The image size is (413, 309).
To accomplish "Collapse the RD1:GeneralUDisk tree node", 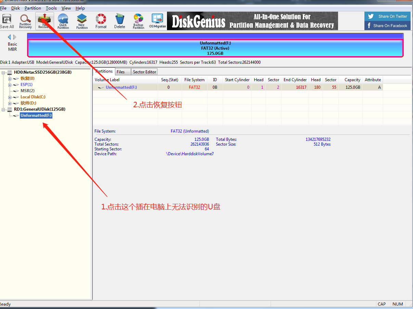I will tap(3, 109).
